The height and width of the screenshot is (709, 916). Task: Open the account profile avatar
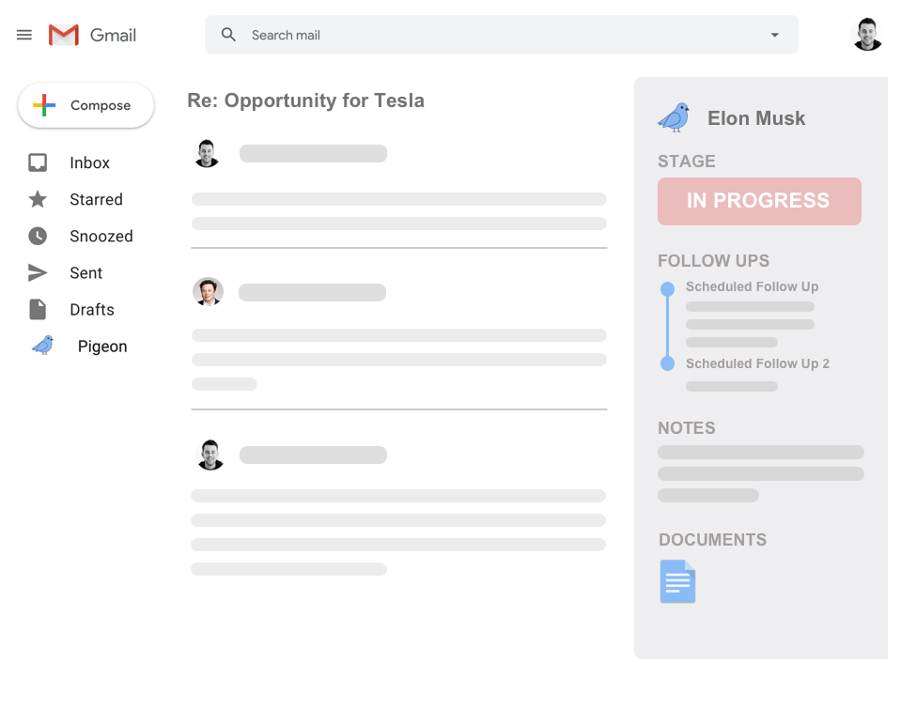tap(867, 35)
